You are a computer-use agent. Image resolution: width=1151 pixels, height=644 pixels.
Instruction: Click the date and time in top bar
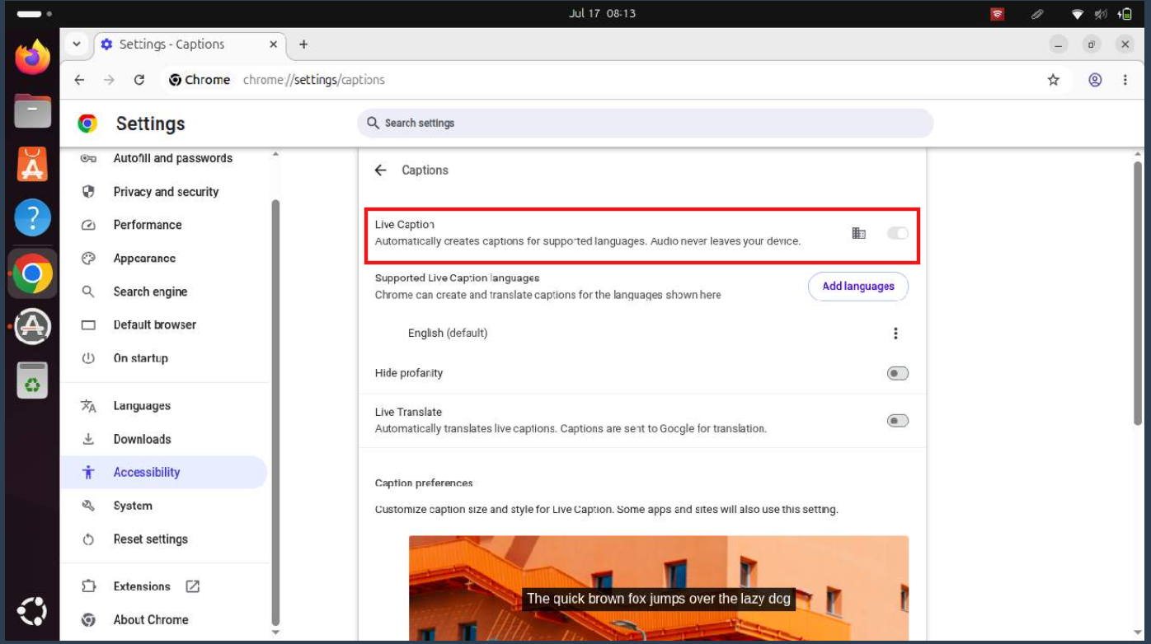[602, 14]
